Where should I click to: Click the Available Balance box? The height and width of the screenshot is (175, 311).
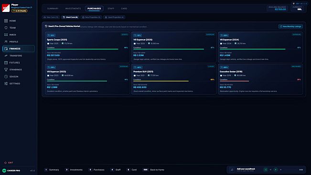pyautogui.click(x=277, y=8)
